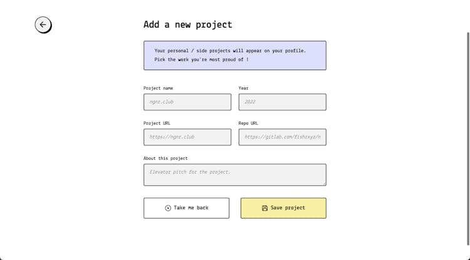Image resolution: width=470 pixels, height=260 pixels.
Task: Click the Repo URL label
Action: point(248,123)
